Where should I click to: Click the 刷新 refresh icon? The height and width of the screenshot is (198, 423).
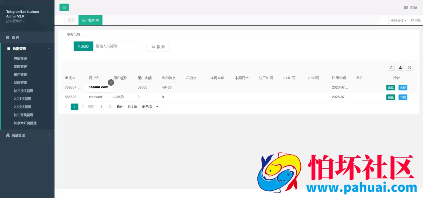[412, 20]
